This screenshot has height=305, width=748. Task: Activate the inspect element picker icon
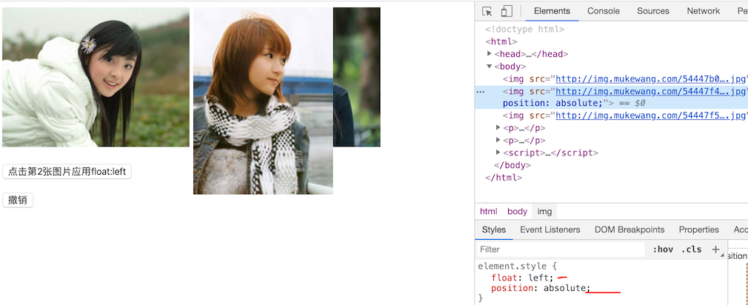(x=487, y=11)
